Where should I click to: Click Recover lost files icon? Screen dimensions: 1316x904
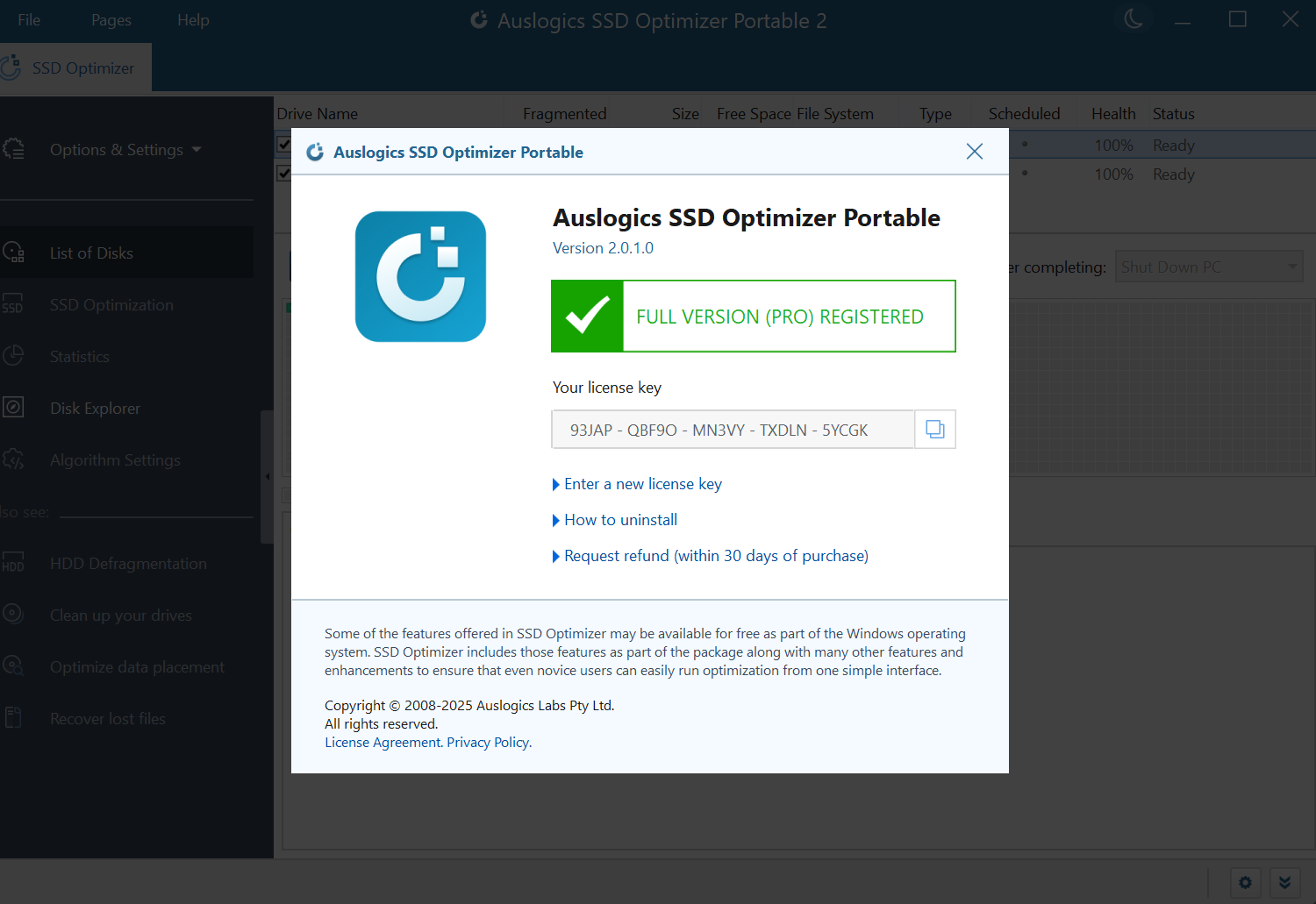(x=13, y=718)
